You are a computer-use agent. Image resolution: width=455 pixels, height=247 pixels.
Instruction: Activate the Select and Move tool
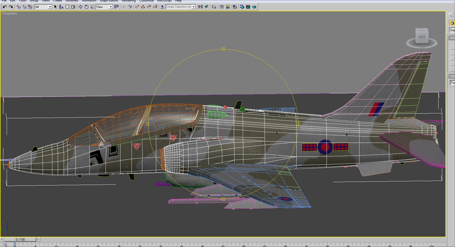[x=80, y=7]
